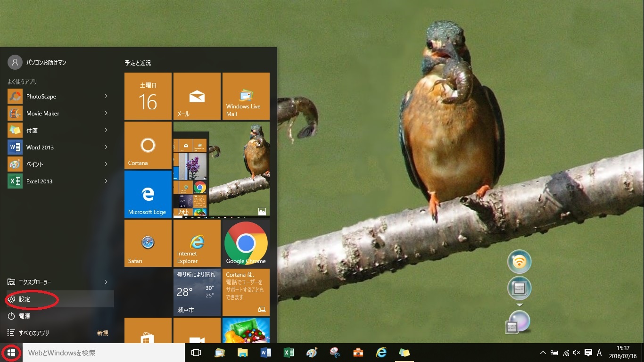Click the muted volume tray icon
Screen dimensions: 644x362
pyautogui.click(x=577, y=353)
